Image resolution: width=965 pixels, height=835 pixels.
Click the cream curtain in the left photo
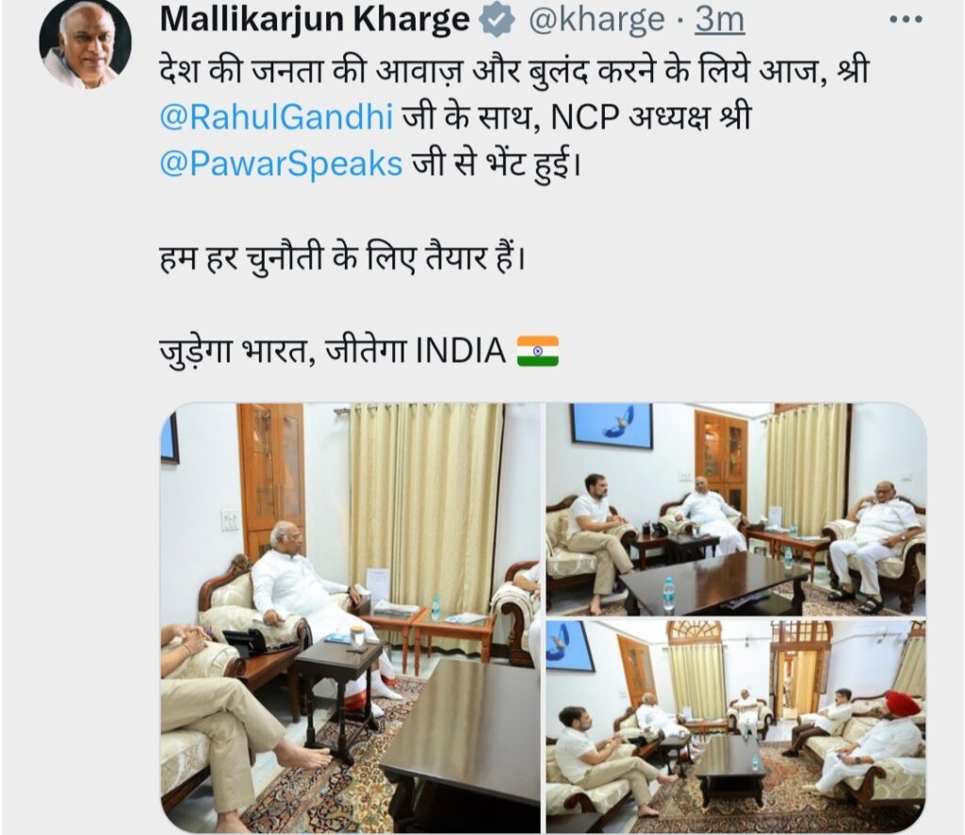[427, 501]
